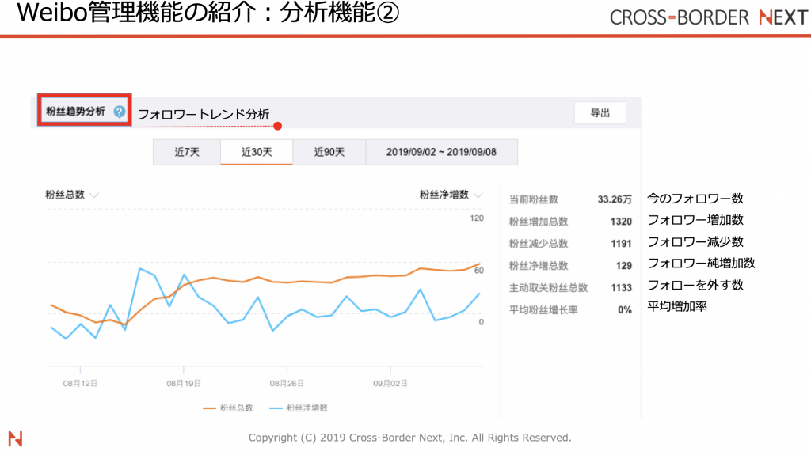Click the 粉丝减少总数 value 1191
The height and width of the screenshot is (455, 811).
coord(621,244)
